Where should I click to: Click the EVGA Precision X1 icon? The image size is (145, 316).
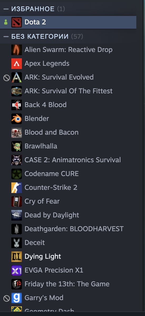[x=17, y=270]
